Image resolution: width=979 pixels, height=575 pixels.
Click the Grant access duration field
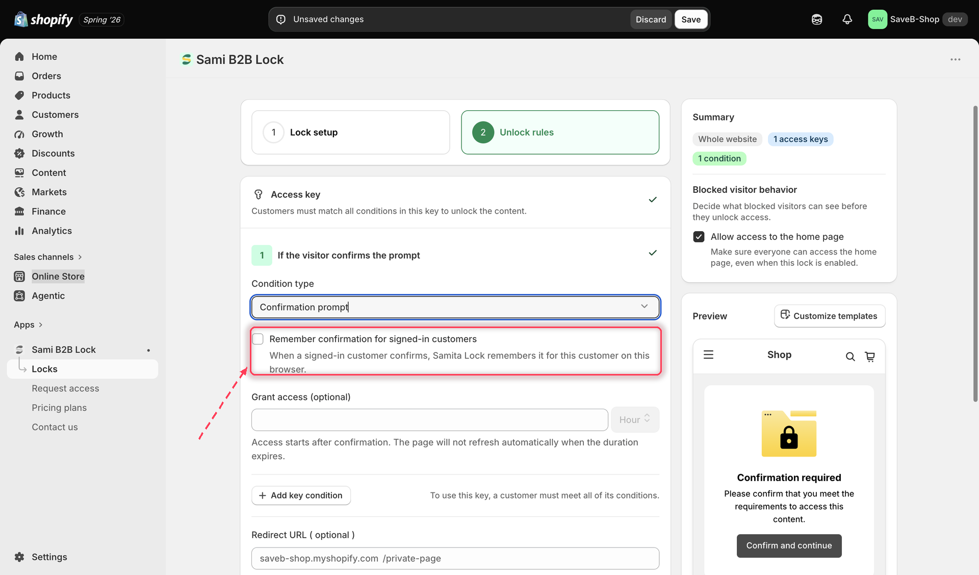pyautogui.click(x=430, y=420)
